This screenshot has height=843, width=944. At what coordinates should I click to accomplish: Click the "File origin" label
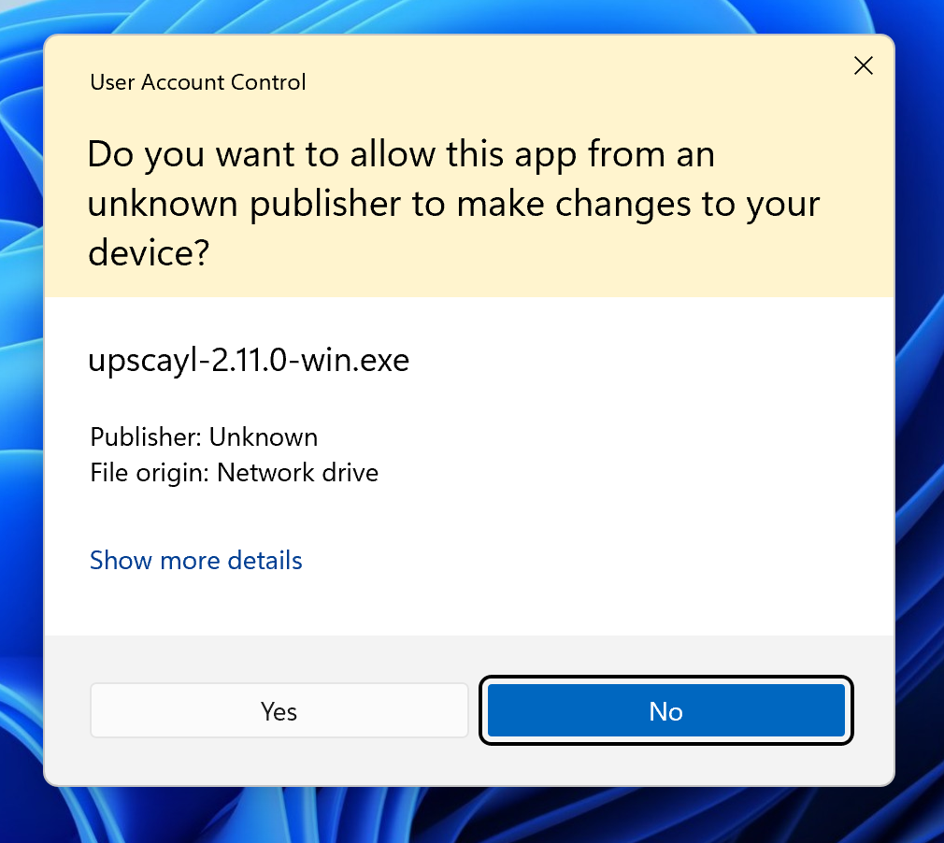click(x=150, y=473)
